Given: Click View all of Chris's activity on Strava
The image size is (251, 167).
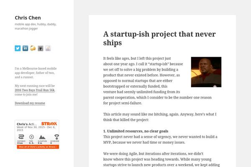Looking at the screenshot, I should (x=38, y=147).
